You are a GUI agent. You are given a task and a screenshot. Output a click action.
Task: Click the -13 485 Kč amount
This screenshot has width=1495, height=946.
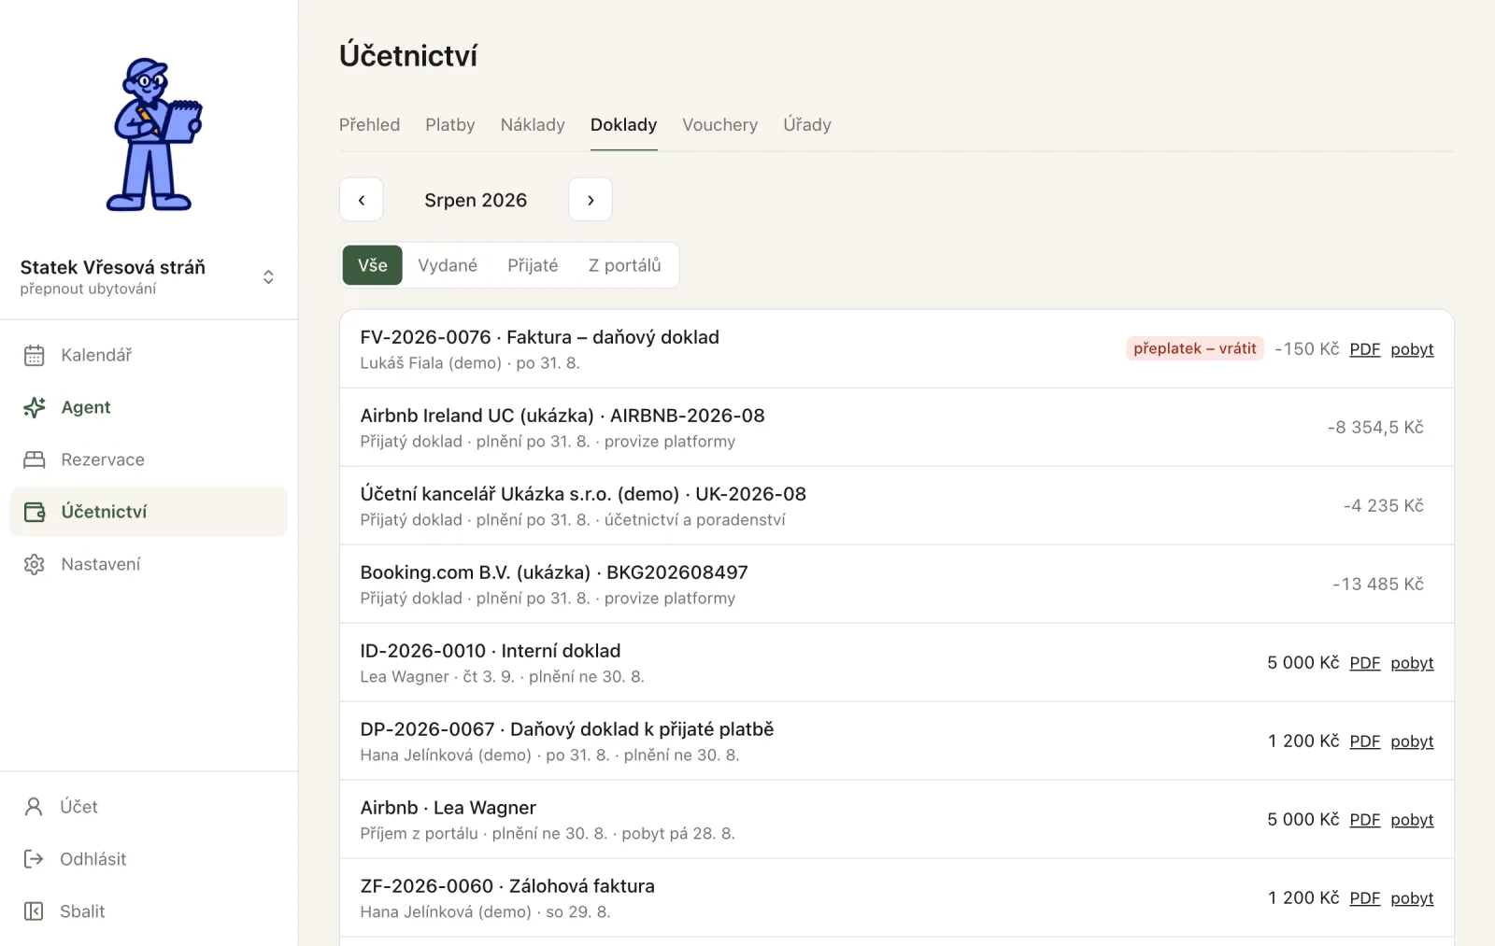(1378, 584)
